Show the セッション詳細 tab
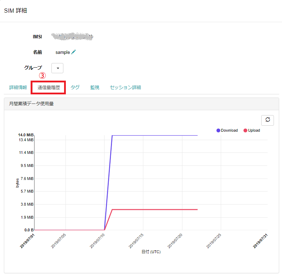The image size is (282, 275). coord(125,87)
